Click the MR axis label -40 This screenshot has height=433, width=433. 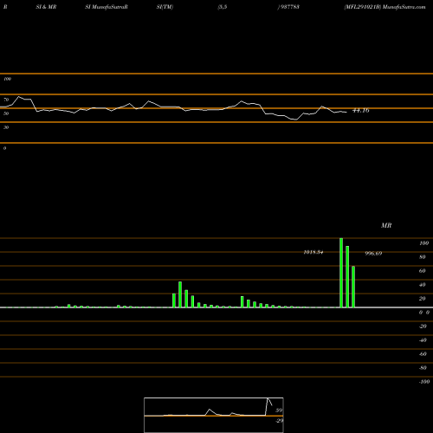[x=423, y=340]
